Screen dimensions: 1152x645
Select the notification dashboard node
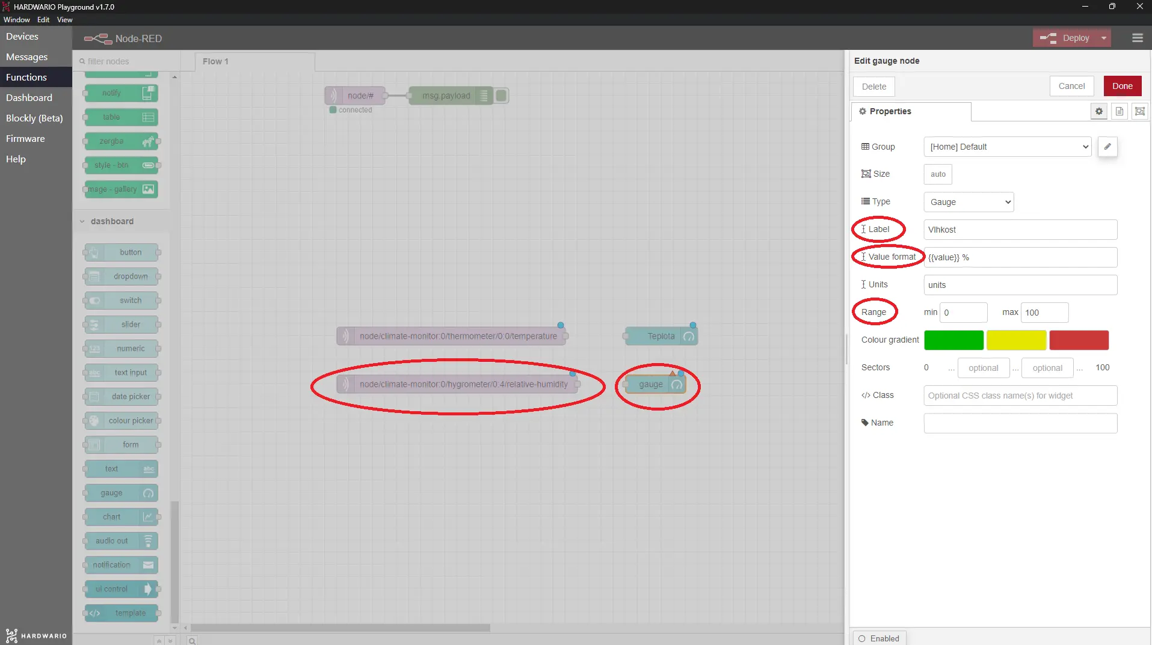122,565
